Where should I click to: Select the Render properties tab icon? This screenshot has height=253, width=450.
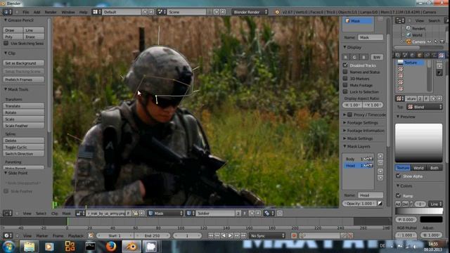tap(398, 55)
